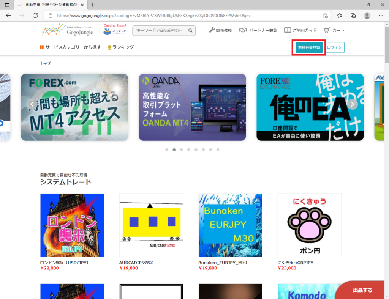Select the eighth carousel pagination dot
The height and width of the screenshot is (299, 389).
pos(218,150)
